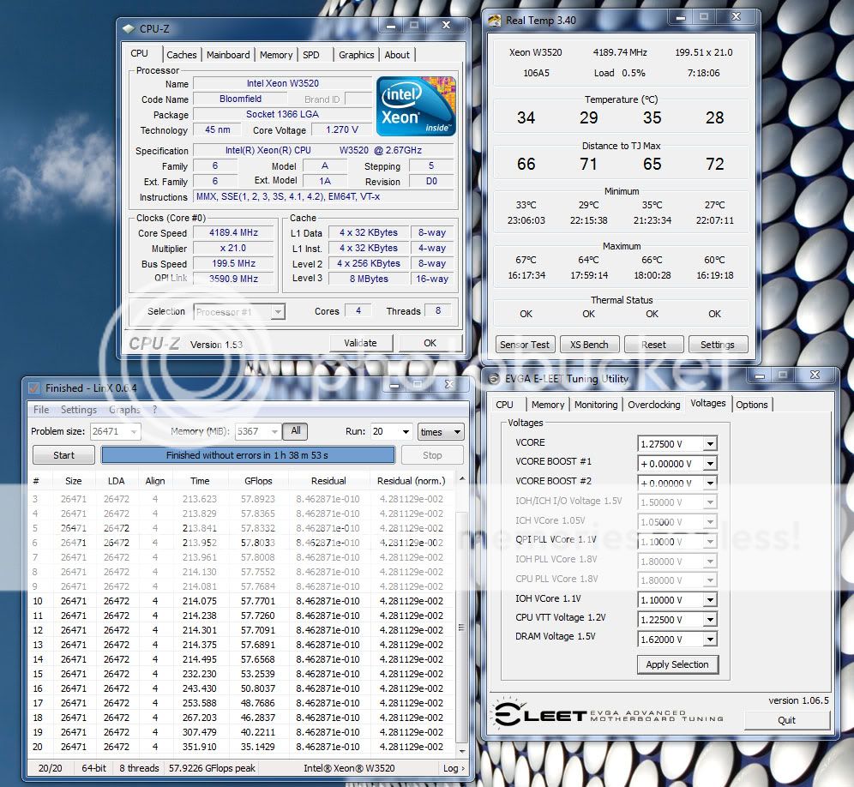Expand the Memory (MiB) dropdown in LinX
This screenshot has height=787, width=854.
pyautogui.click(x=274, y=431)
